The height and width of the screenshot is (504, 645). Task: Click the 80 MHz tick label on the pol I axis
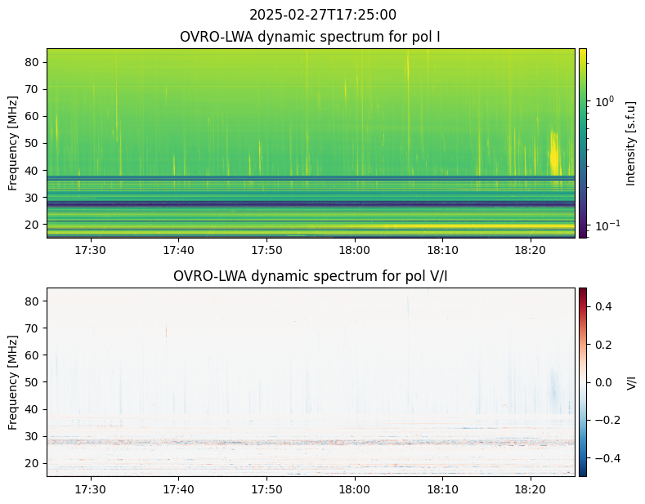point(32,62)
